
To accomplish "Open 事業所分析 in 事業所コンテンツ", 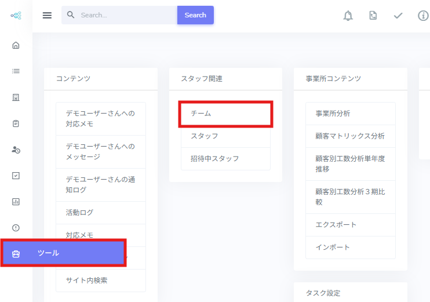I will click(x=350, y=114).
